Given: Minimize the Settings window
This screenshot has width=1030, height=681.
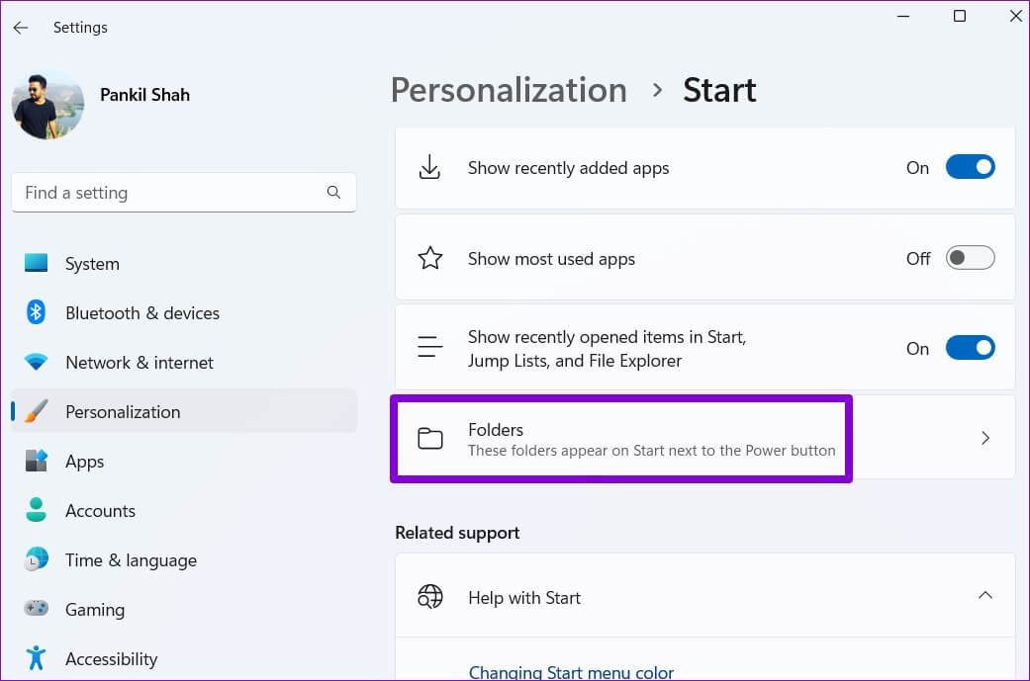Looking at the screenshot, I should [x=904, y=16].
